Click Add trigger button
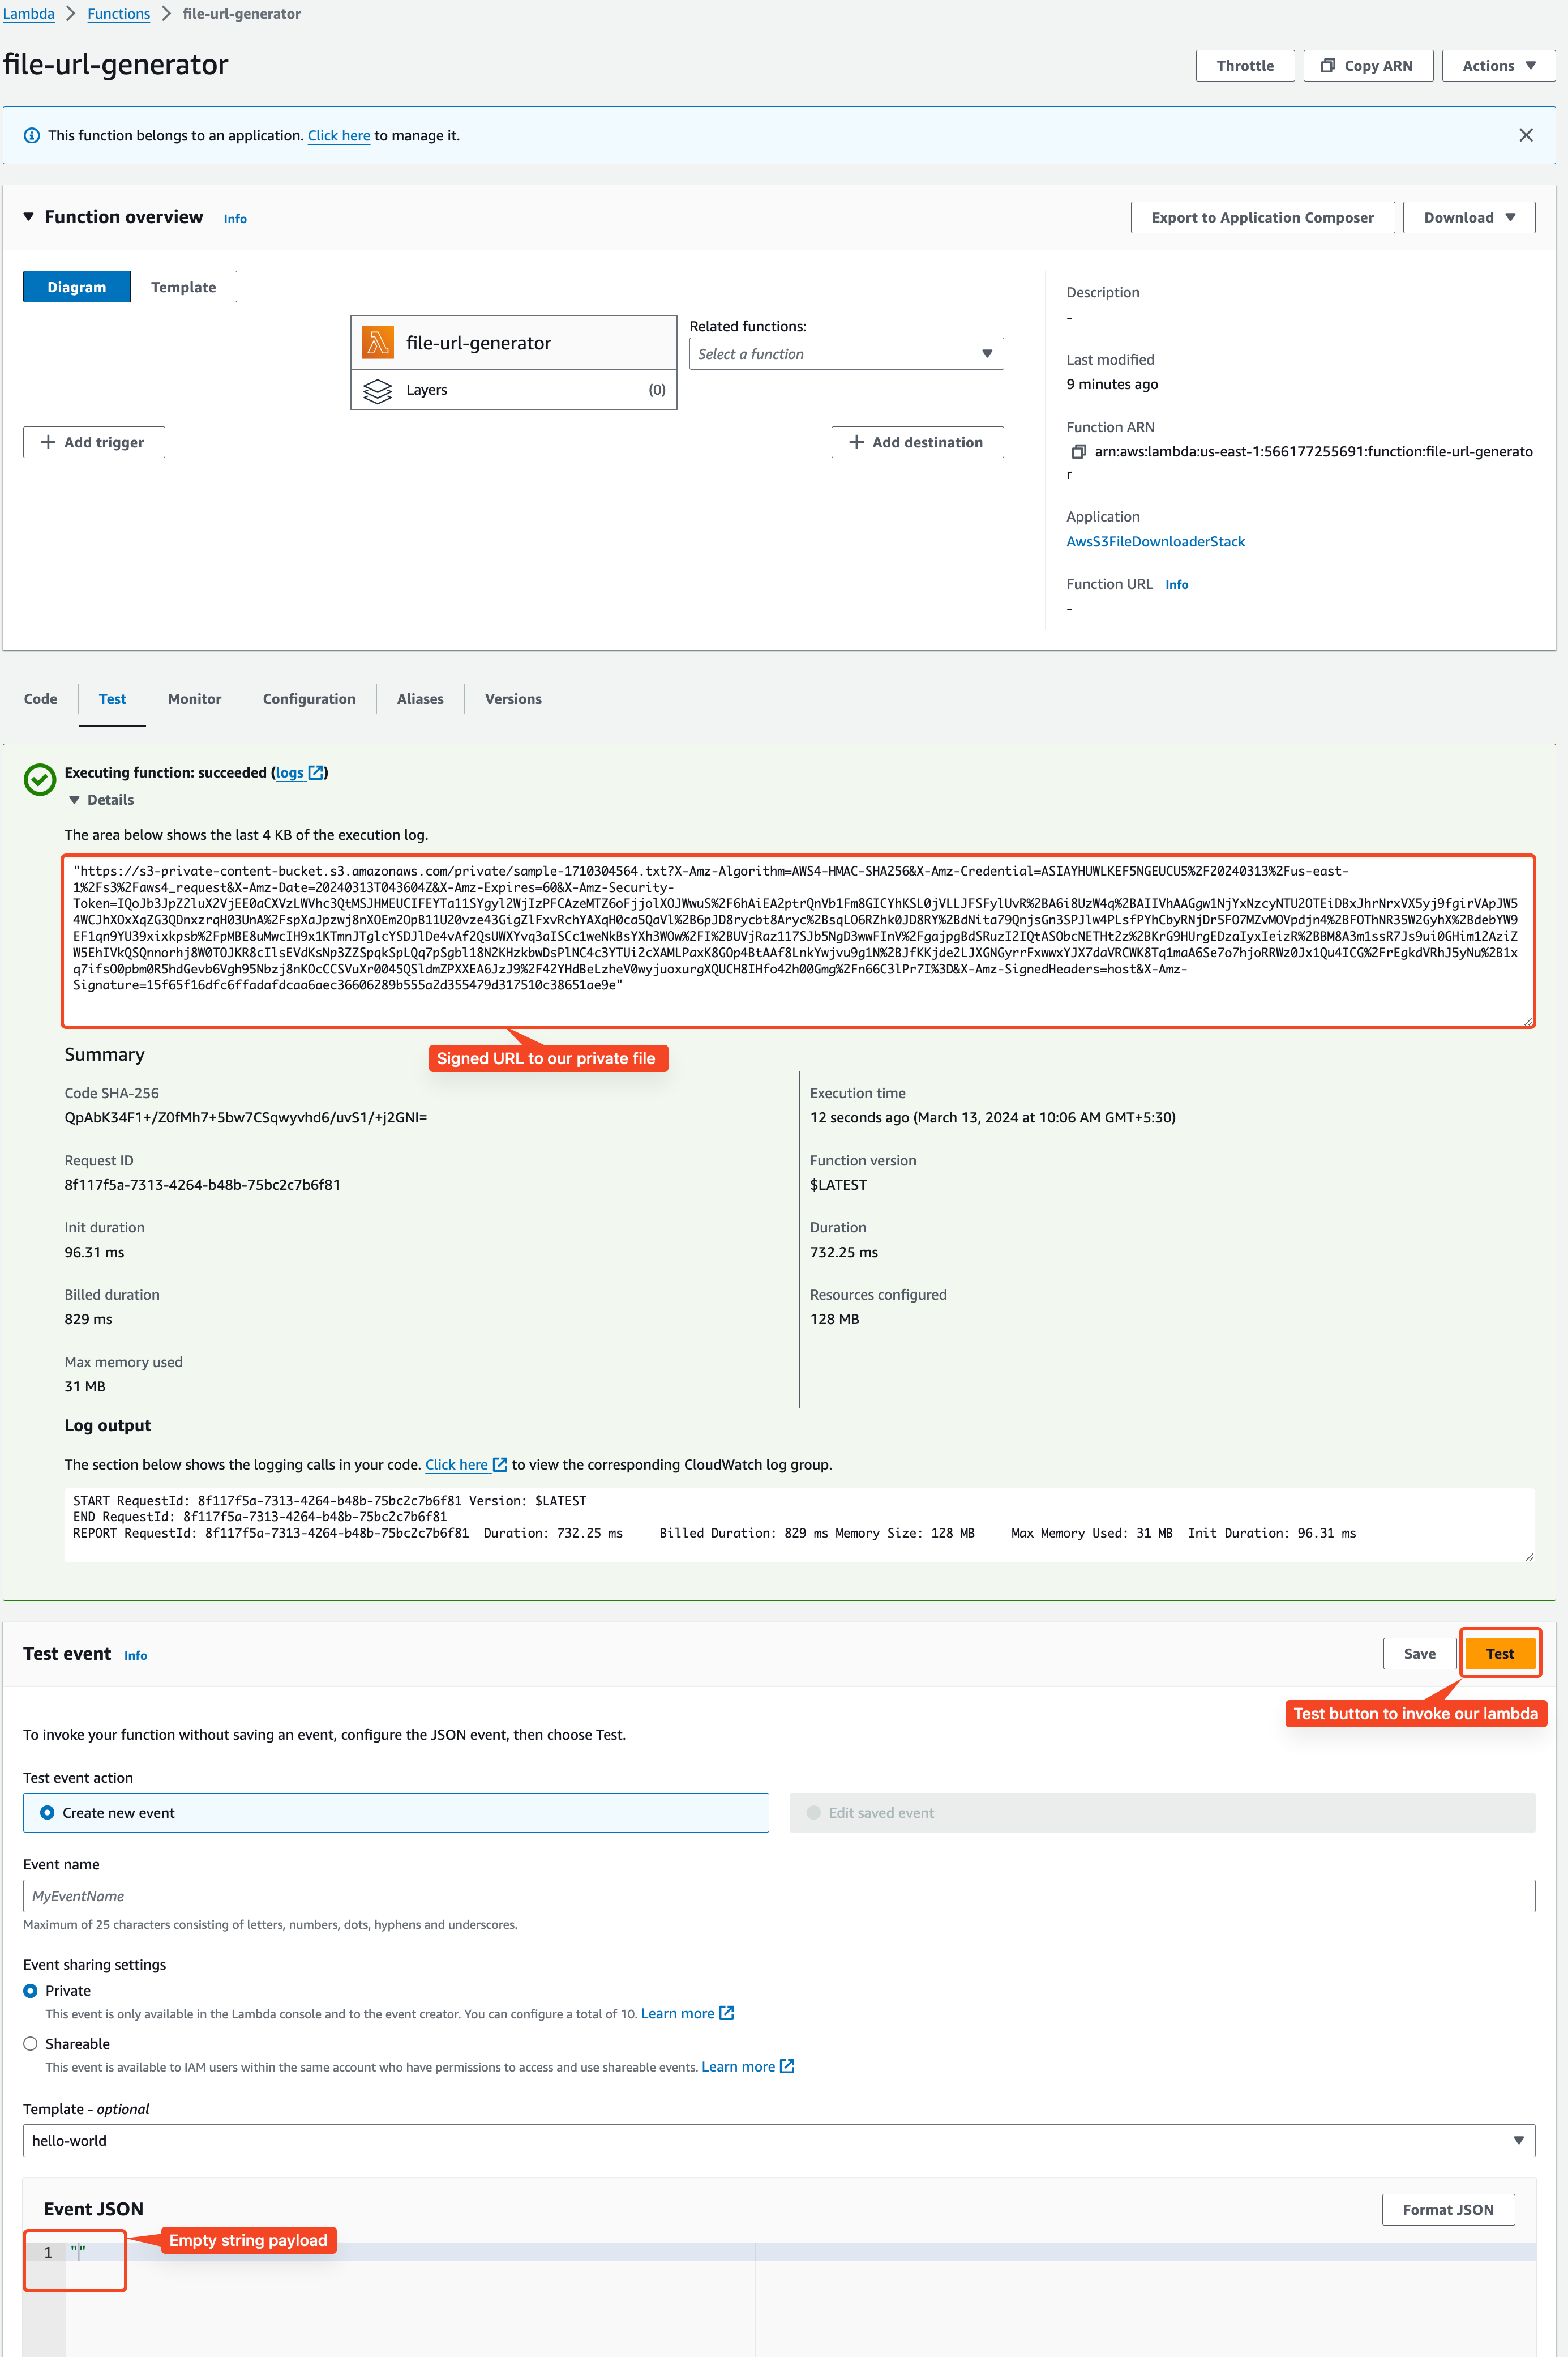Viewport: 1568px width, 2357px height. tap(94, 442)
